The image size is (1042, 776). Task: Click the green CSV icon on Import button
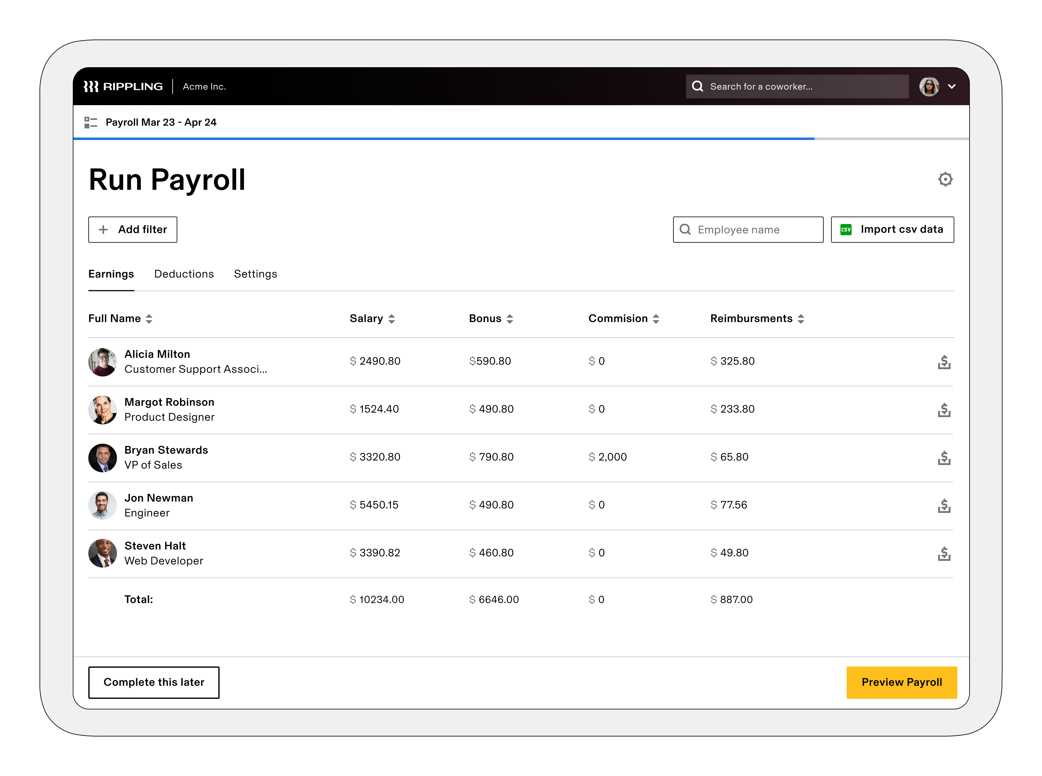[846, 229]
